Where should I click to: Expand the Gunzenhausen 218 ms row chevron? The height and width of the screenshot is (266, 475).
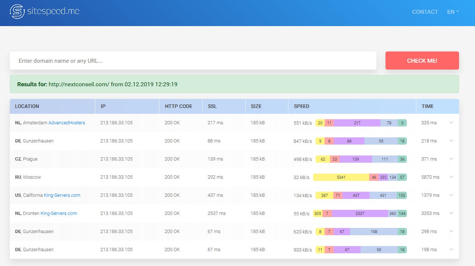pos(451,141)
